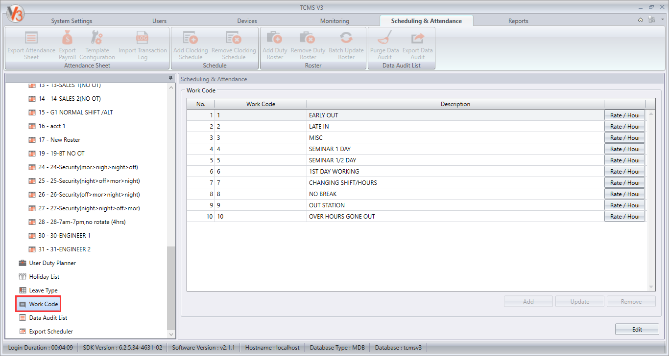Click Rate / Hour for MISC row
Image resolution: width=669 pixels, height=356 pixels.
[x=624, y=138]
